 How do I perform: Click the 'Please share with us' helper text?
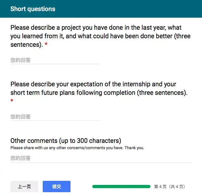click(x=77, y=148)
